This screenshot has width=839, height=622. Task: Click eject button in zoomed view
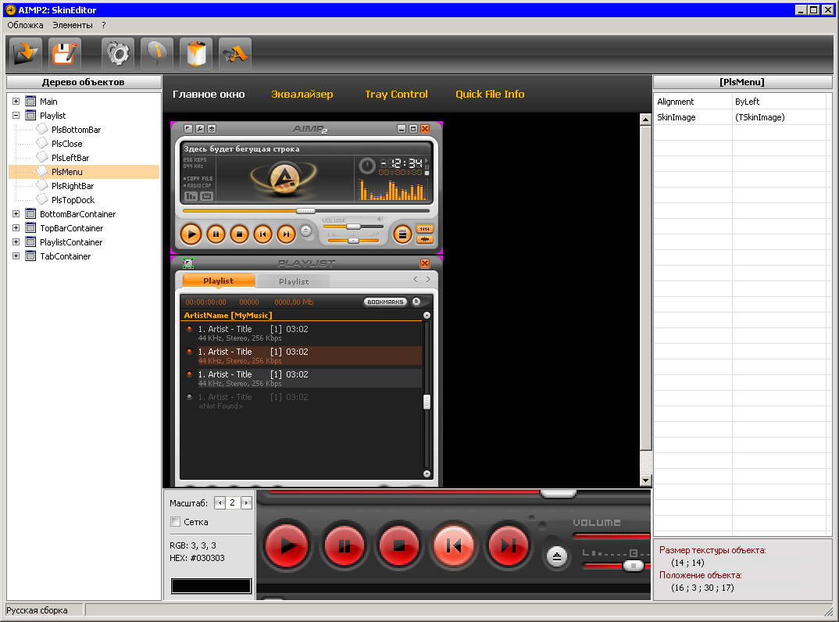click(556, 557)
